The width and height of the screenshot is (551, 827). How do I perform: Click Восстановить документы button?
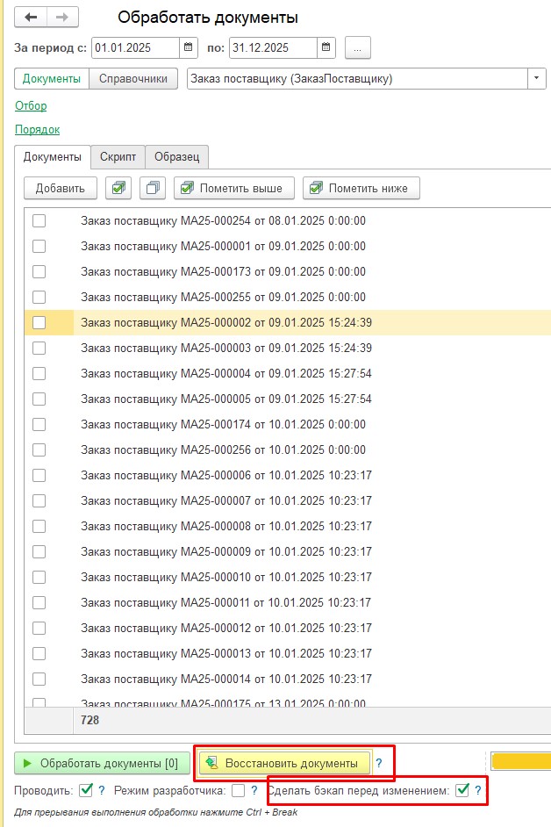coord(285,763)
